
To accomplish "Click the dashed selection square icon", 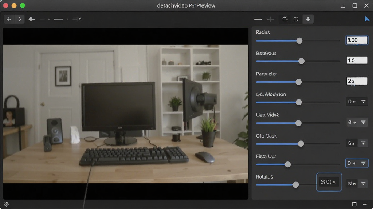I will (x=296, y=19).
